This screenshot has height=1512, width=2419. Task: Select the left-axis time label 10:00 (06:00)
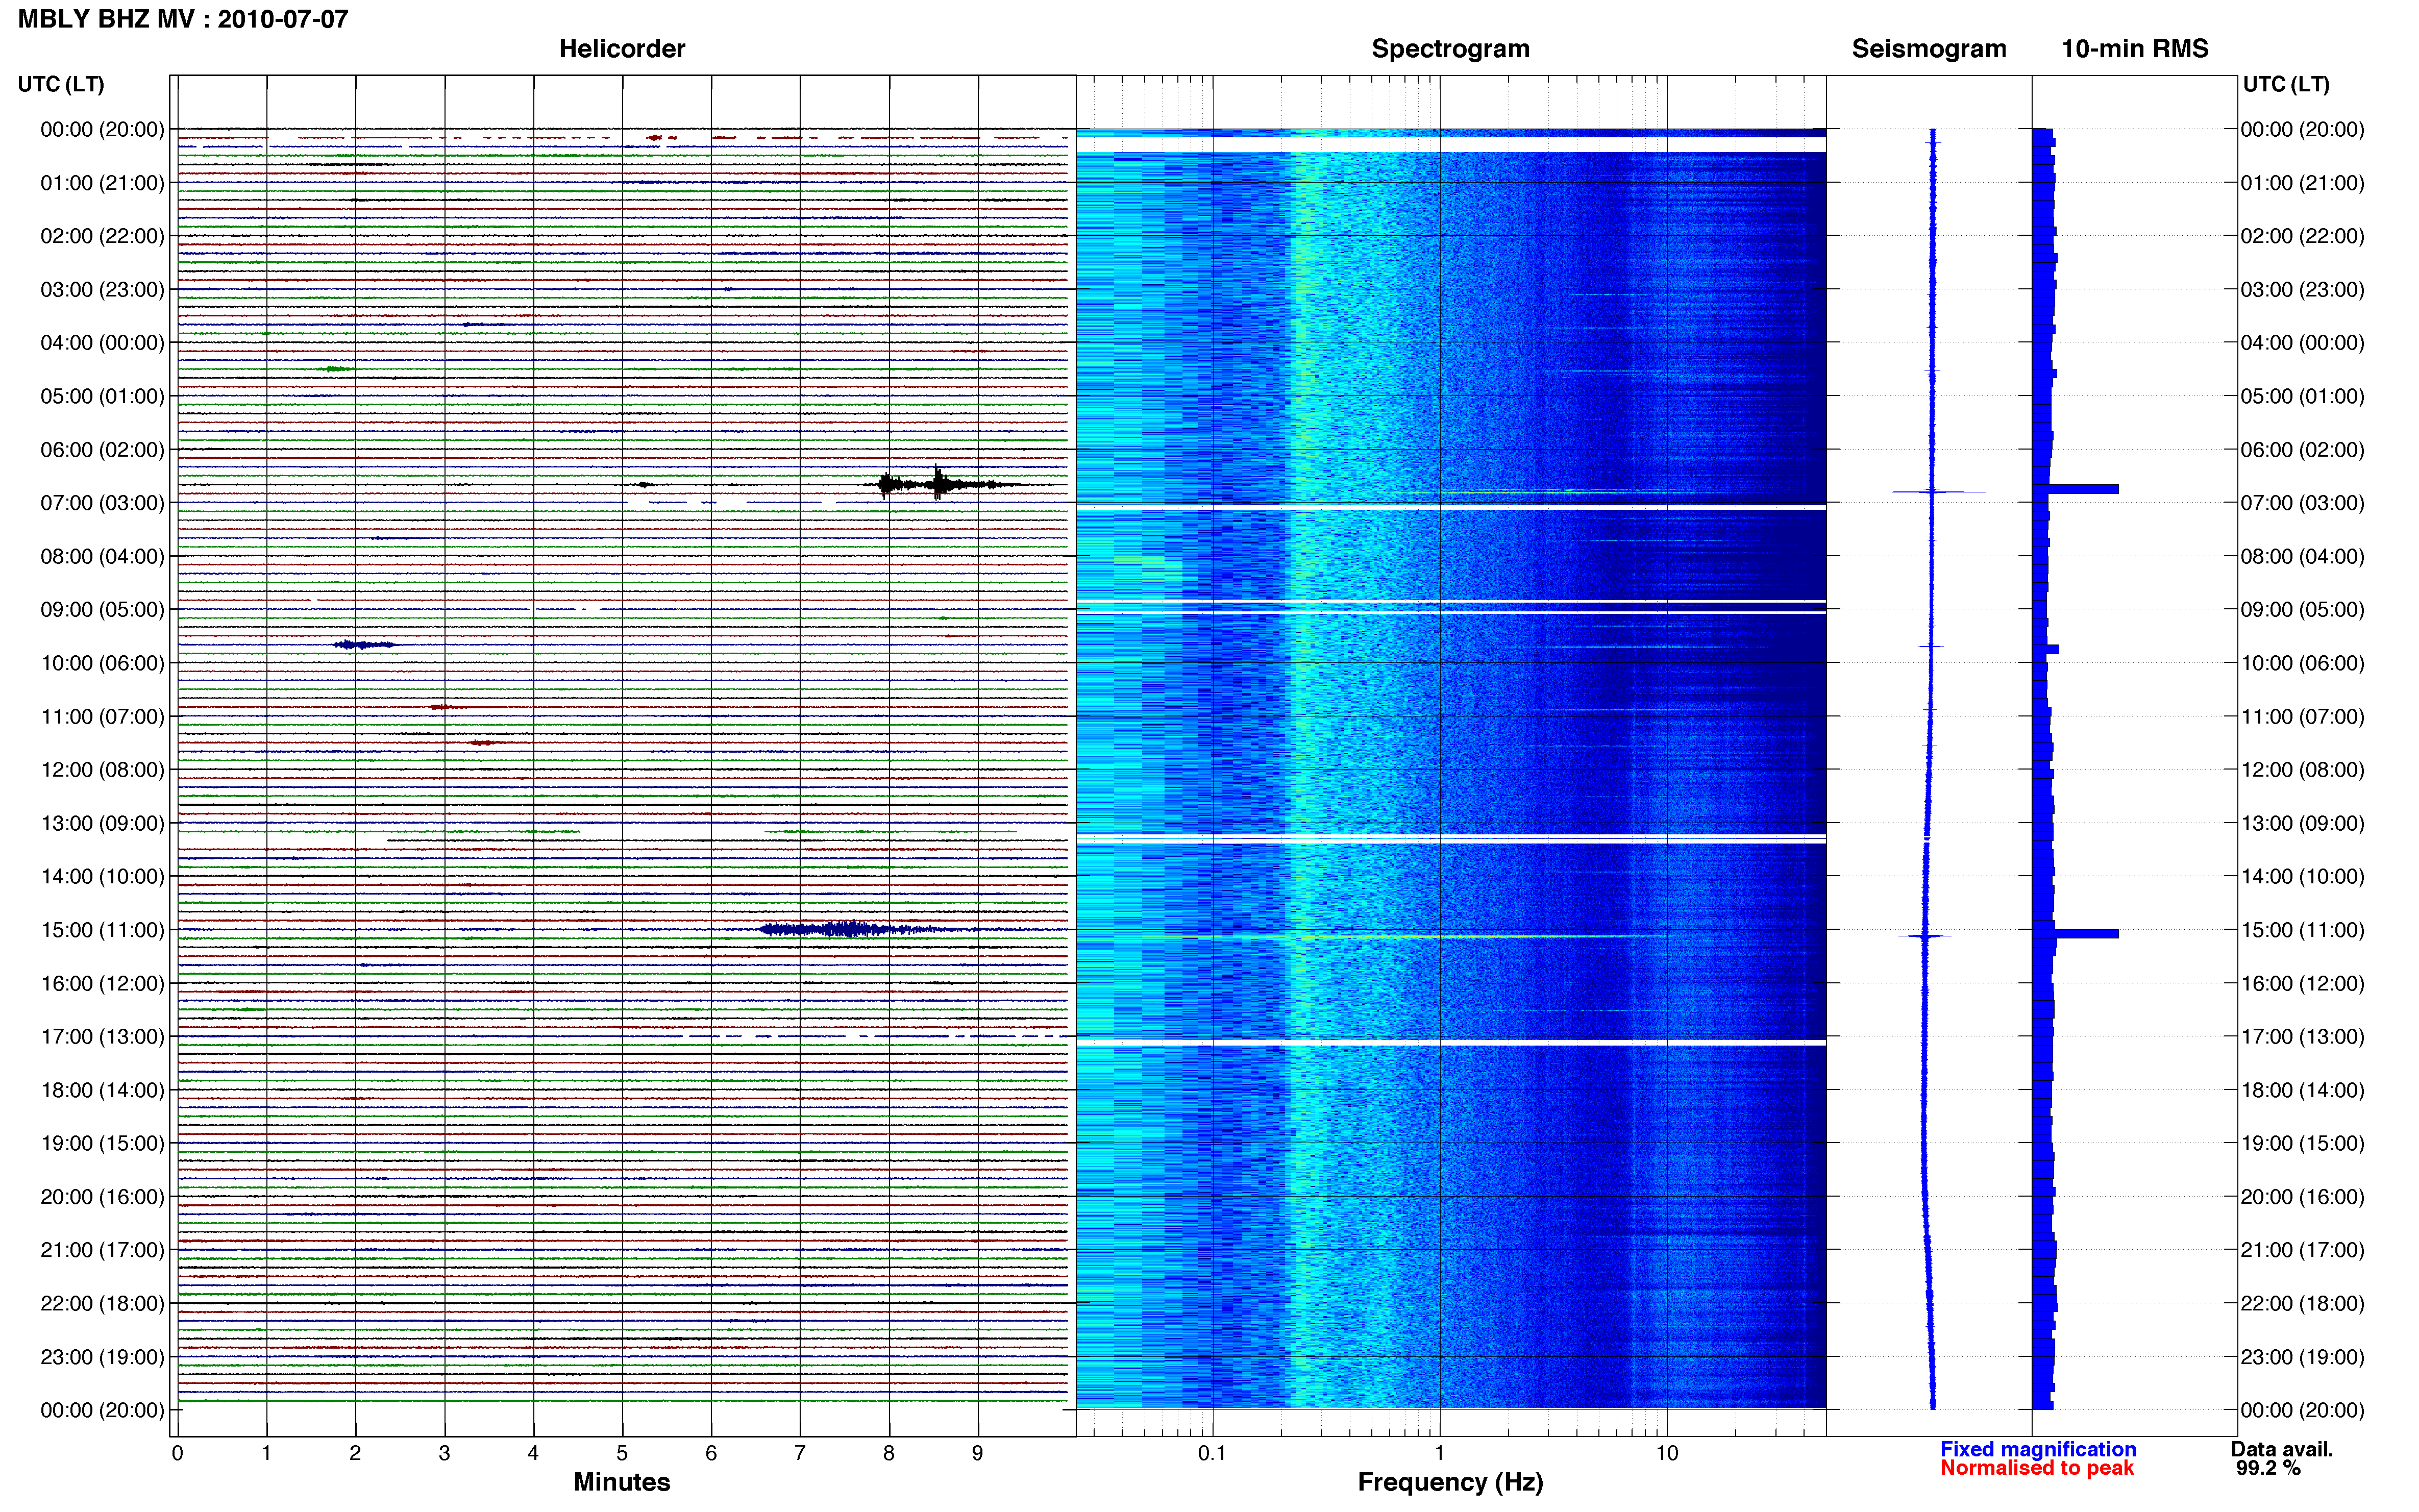tap(102, 663)
